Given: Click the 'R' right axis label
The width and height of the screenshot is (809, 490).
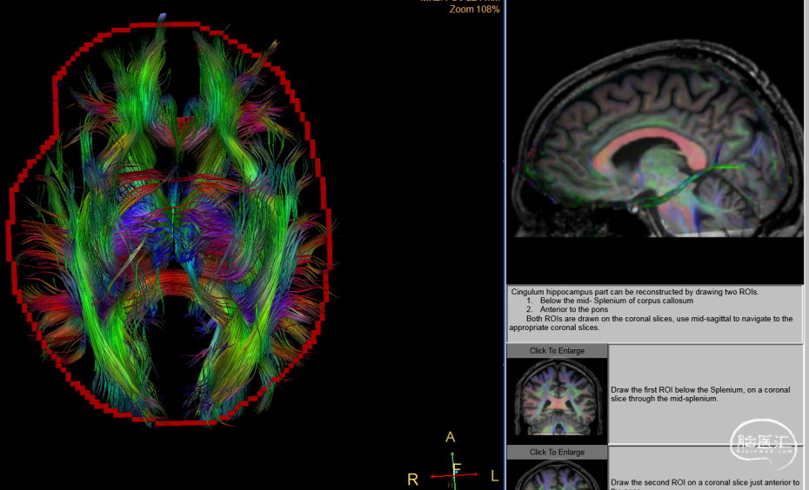Looking at the screenshot, I should (412, 480).
